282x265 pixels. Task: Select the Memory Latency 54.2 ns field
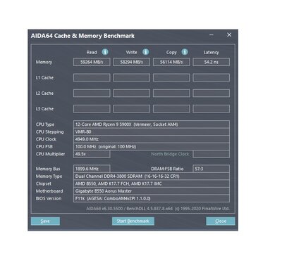point(211,62)
